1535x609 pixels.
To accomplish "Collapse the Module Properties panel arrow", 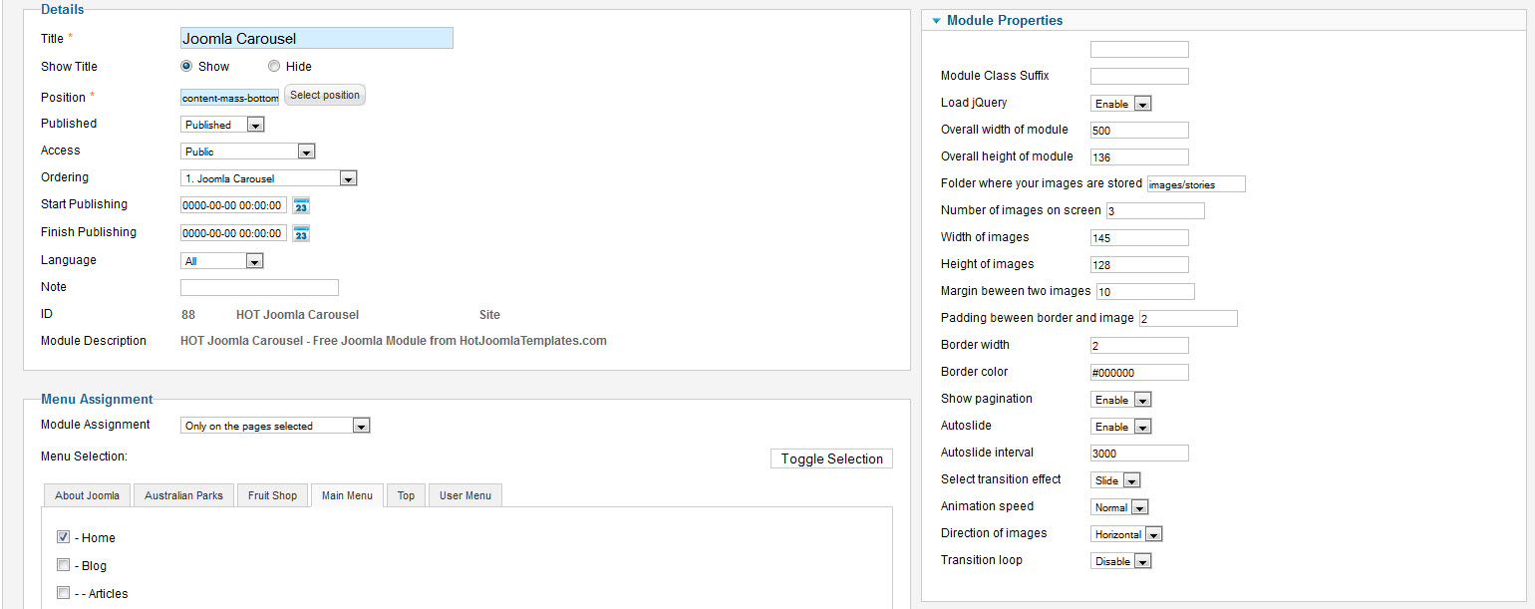I will (x=936, y=21).
